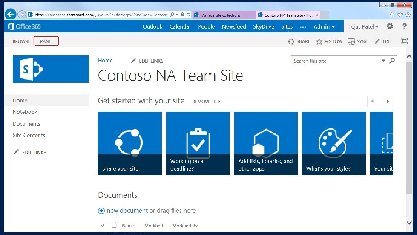
Task: Follow this site using the star Follow button
Action: tap(329, 41)
